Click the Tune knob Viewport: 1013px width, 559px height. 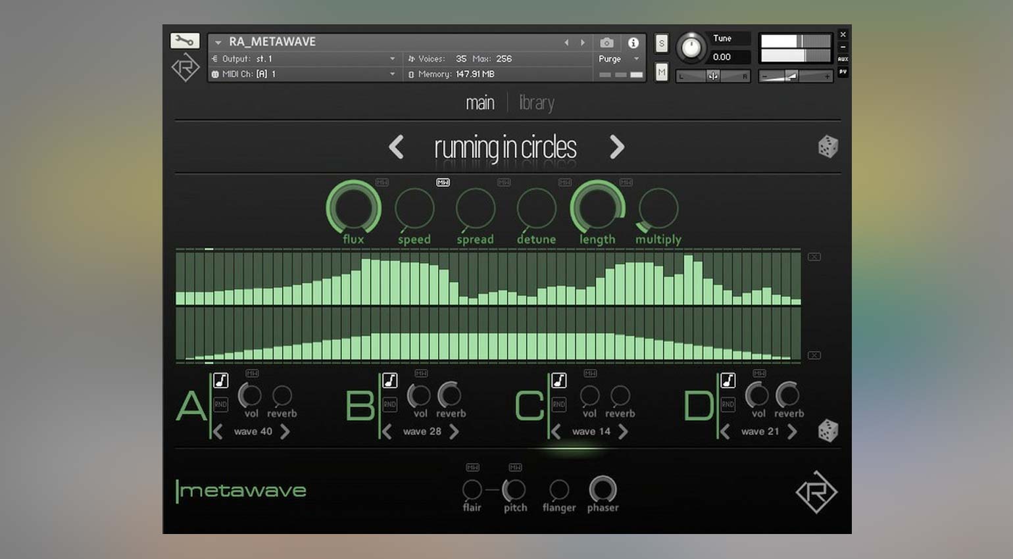(691, 47)
